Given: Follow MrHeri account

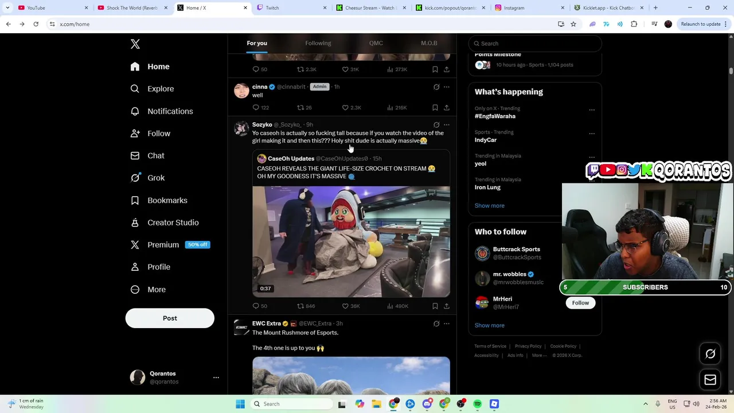Looking at the screenshot, I should coord(580,303).
